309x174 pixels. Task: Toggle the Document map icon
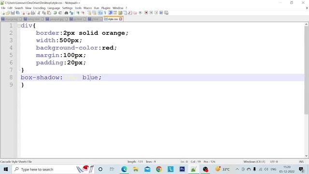coord(120,13)
